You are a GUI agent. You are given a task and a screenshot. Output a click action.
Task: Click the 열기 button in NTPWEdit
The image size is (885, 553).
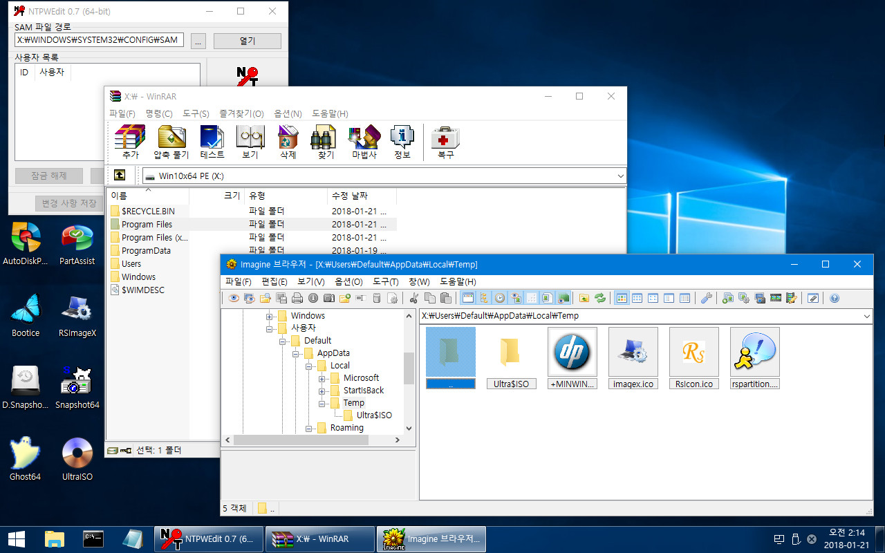248,41
